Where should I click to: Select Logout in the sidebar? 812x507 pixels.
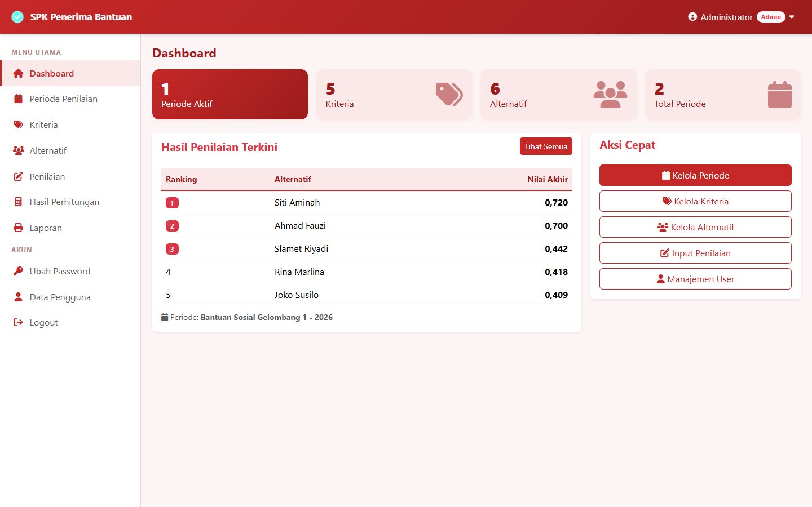(70, 322)
